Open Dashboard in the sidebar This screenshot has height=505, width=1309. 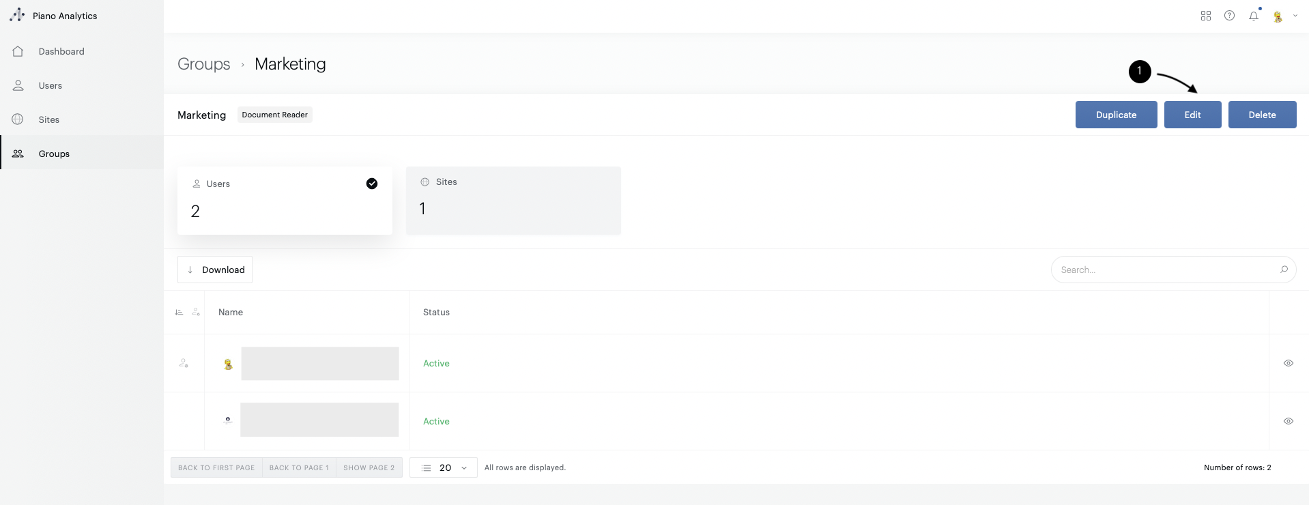(x=61, y=51)
